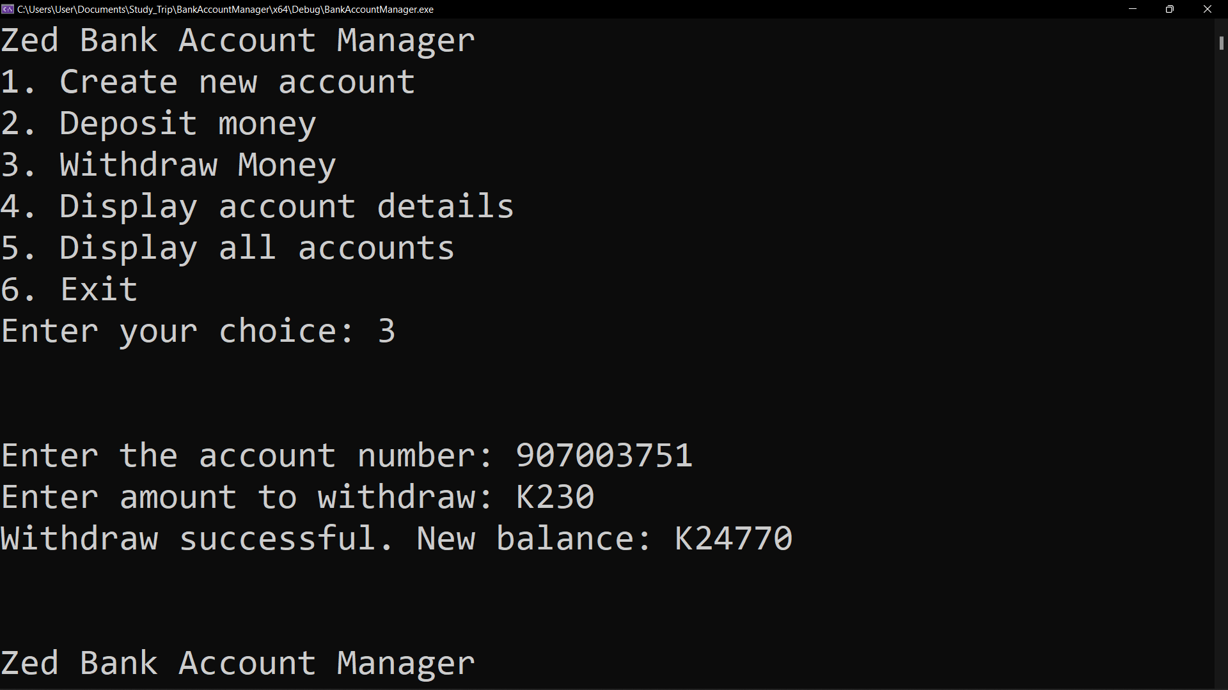Click the 'Display account details' line
Screen dimensions: 1228x690
(x=257, y=206)
